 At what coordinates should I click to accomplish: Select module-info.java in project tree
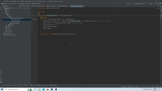click(x=15, y=23)
